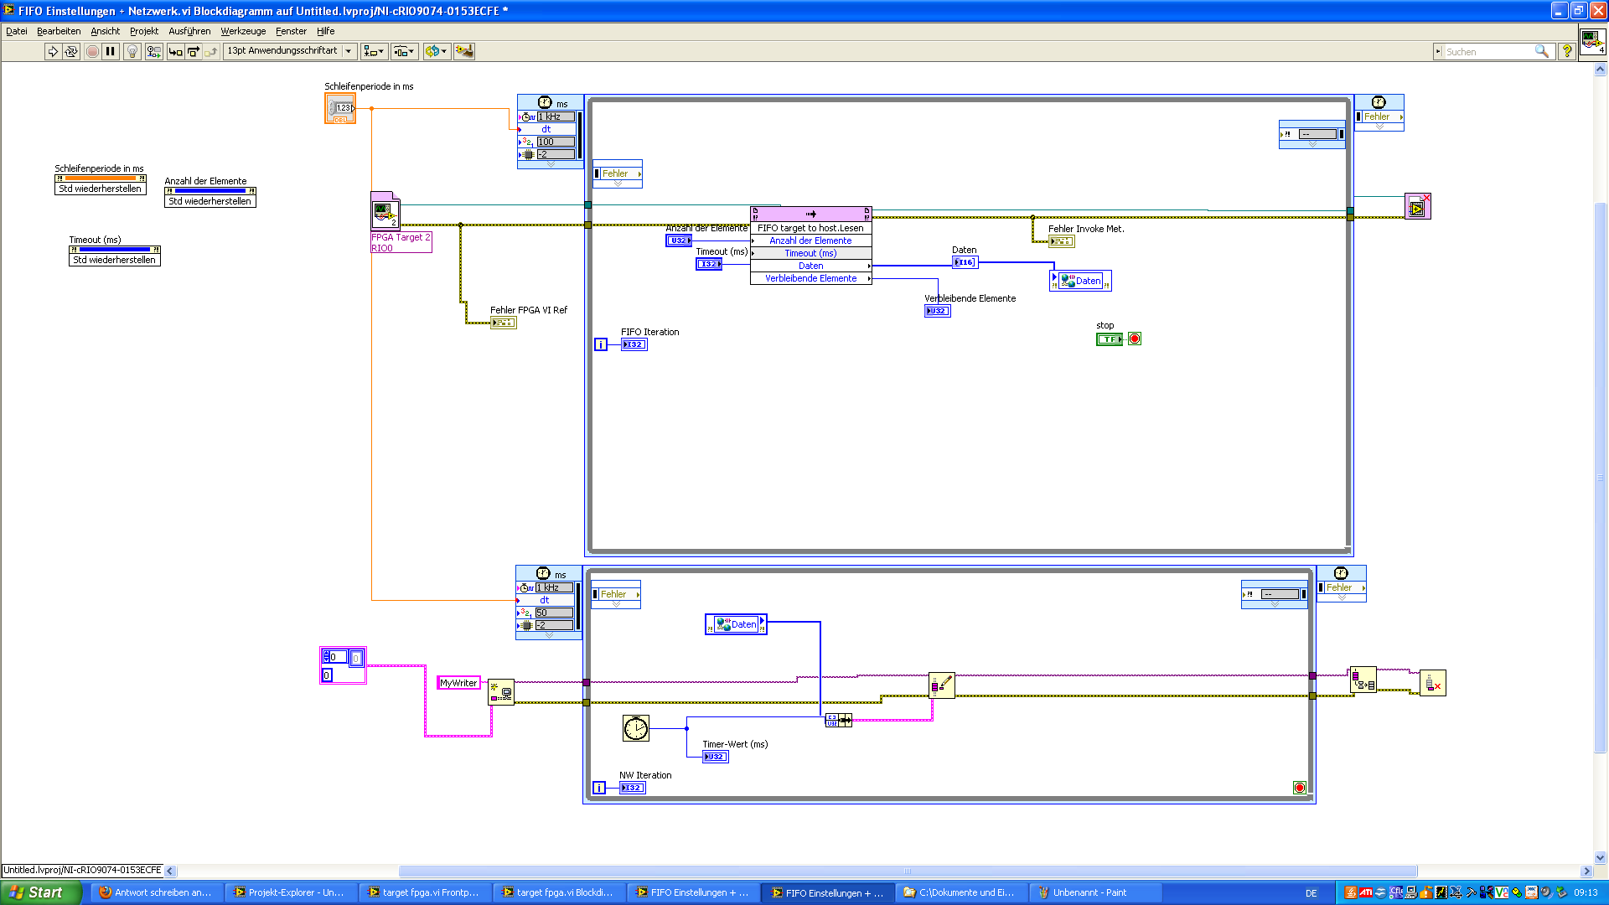Click the Step Into icon
The width and height of the screenshot is (1609, 905).
[x=175, y=52]
